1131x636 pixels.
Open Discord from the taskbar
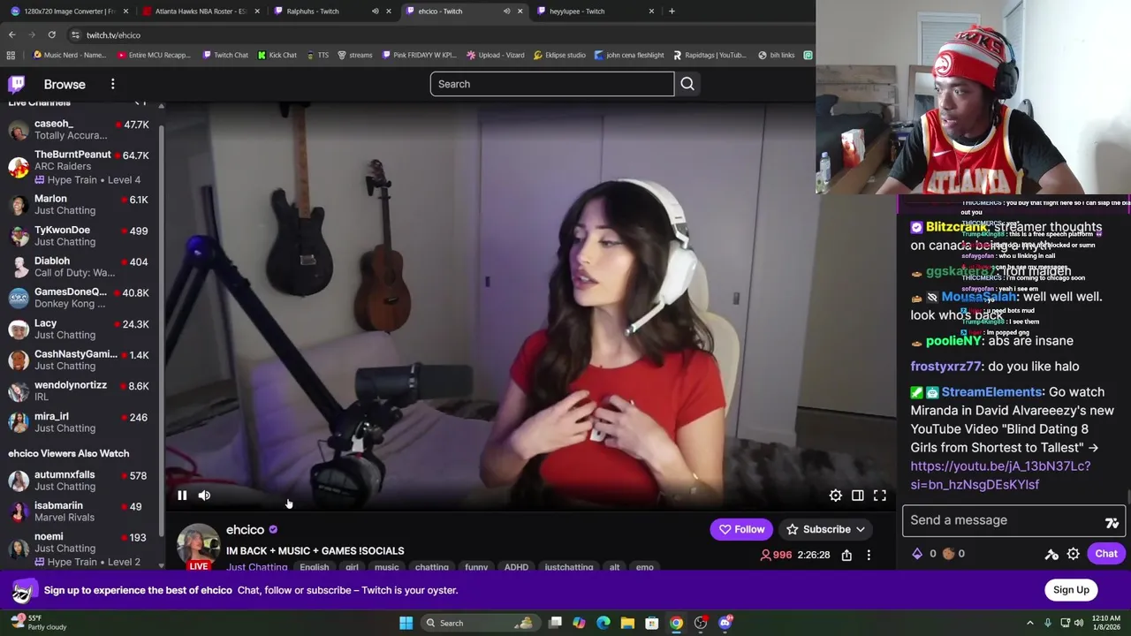[x=725, y=623]
